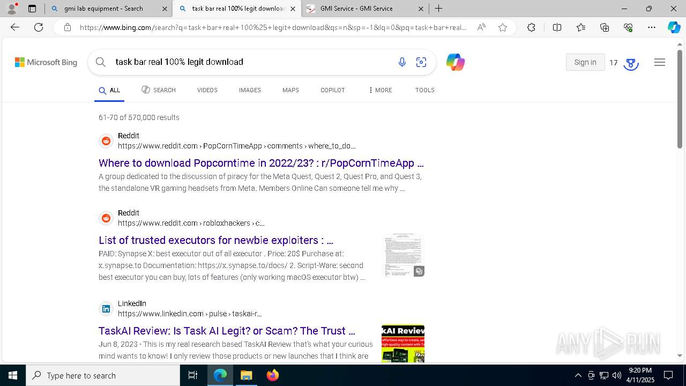
Task: Click the search magnifier in Bing box
Action: 101,62
